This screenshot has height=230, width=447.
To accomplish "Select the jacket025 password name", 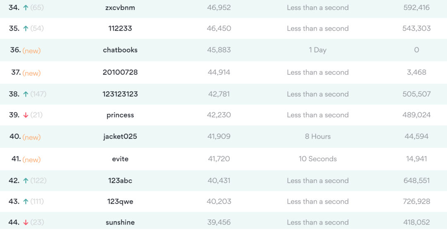I will pyautogui.click(x=120, y=136).
